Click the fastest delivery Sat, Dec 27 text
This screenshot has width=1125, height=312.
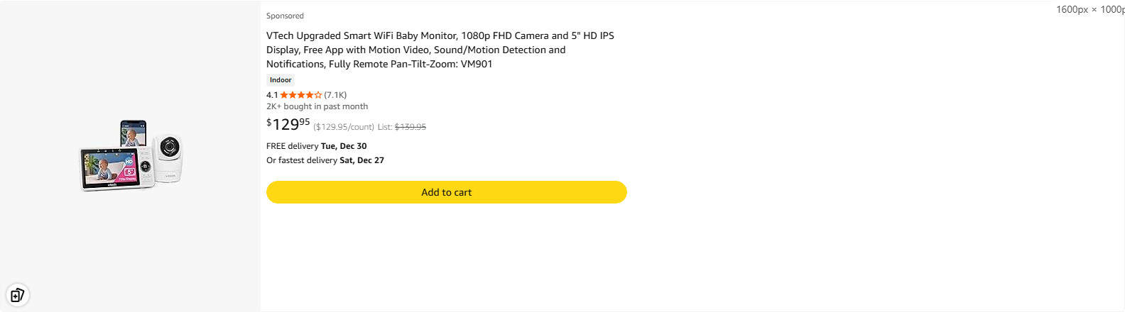(x=325, y=160)
